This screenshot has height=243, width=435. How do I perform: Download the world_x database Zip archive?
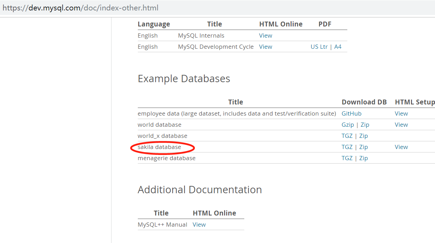click(363, 135)
